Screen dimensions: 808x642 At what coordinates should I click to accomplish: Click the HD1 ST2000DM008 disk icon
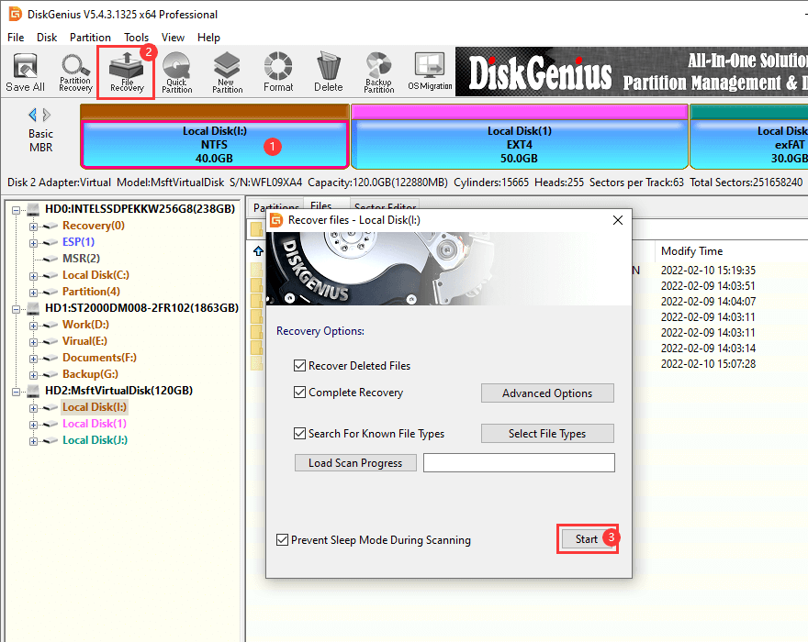pyautogui.click(x=33, y=308)
